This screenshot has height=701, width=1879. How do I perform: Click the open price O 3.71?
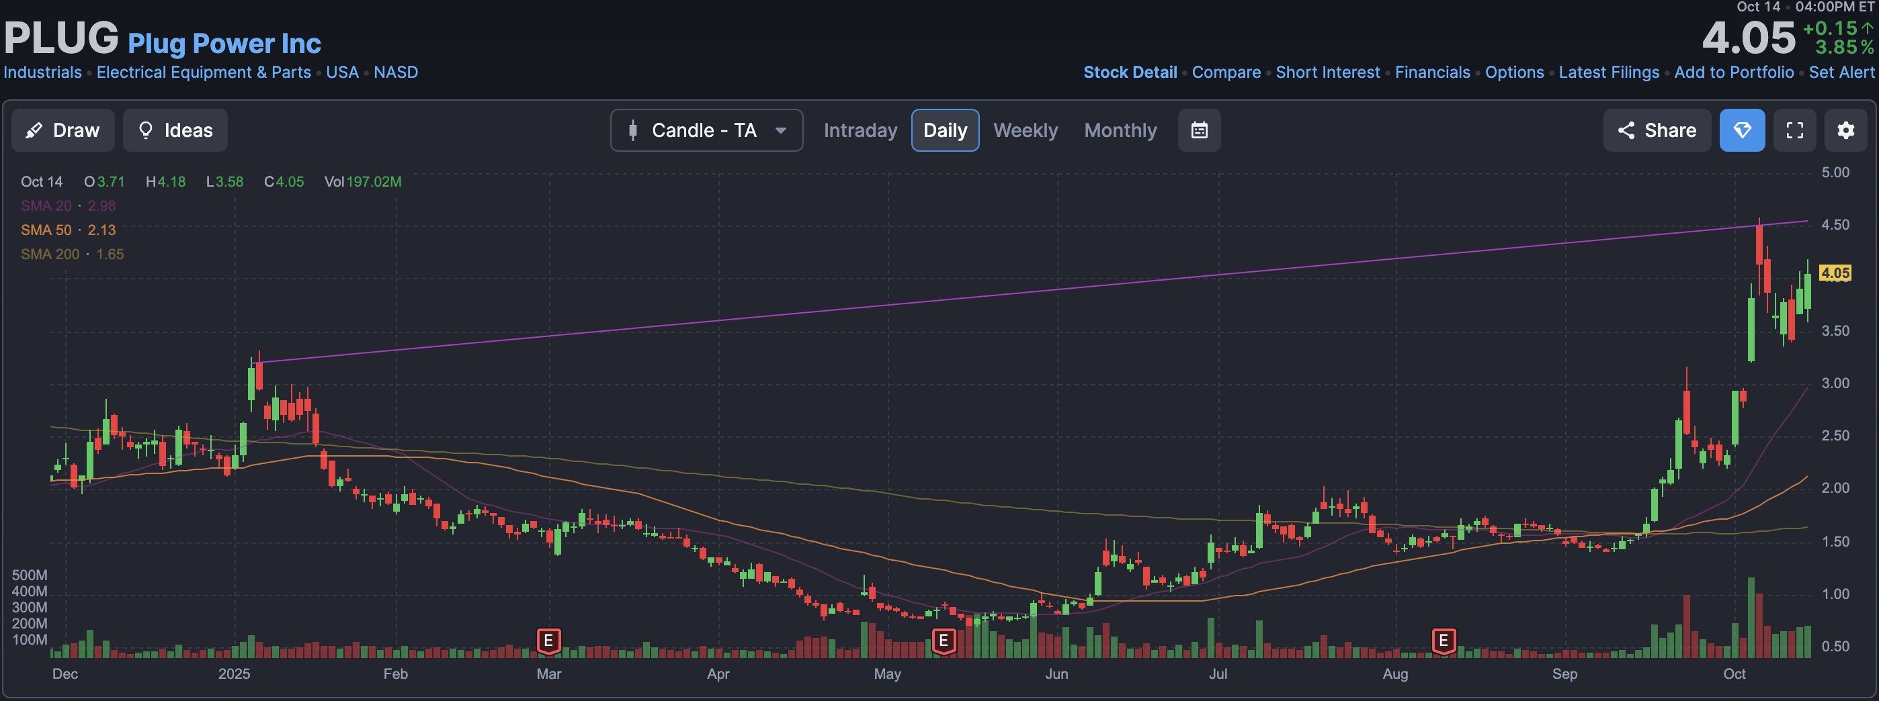pyautogui.click(x=104, y=181)
